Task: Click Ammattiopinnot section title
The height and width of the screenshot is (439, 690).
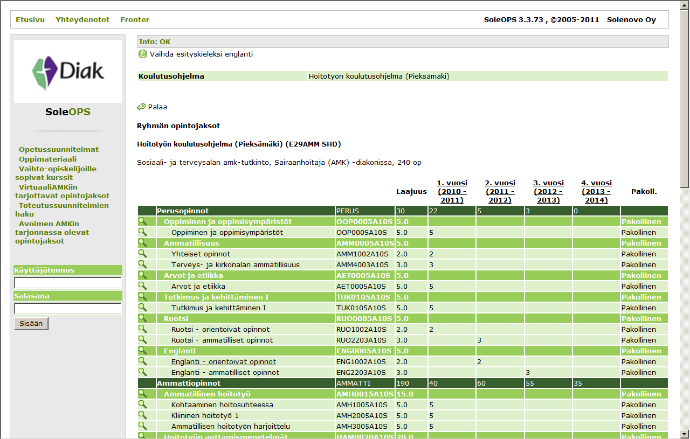Action: pos(189,383)
